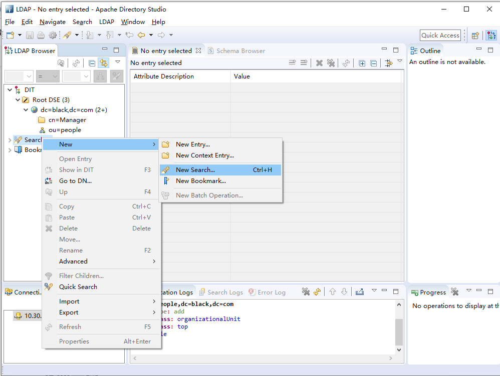Select New Bookmark... option
The height and width of the screenshot is (376, 500).
pos(220,181)
